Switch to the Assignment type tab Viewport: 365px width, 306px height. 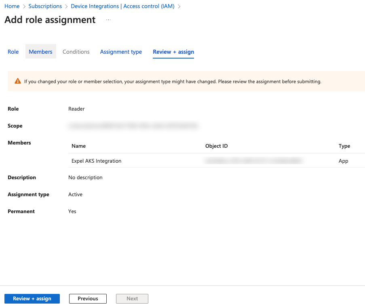click(x=121, y=52)
